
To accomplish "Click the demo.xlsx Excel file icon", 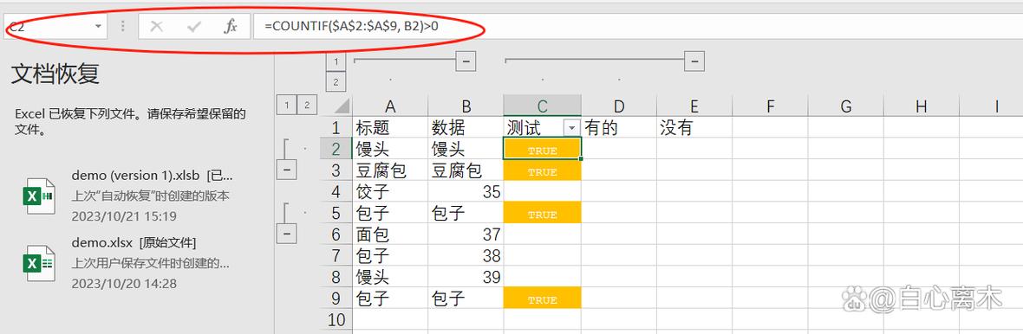I will click(x=39, y=263).
